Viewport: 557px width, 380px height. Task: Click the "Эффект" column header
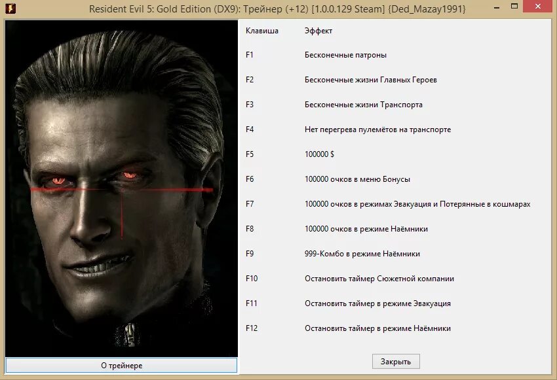pyautogui.click(x=318, y=31)
